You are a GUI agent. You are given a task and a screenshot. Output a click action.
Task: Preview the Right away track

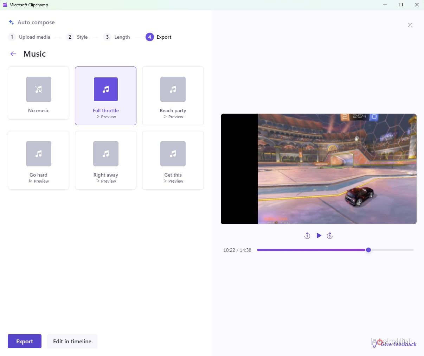pyautogui.click(x=106, y=181)
